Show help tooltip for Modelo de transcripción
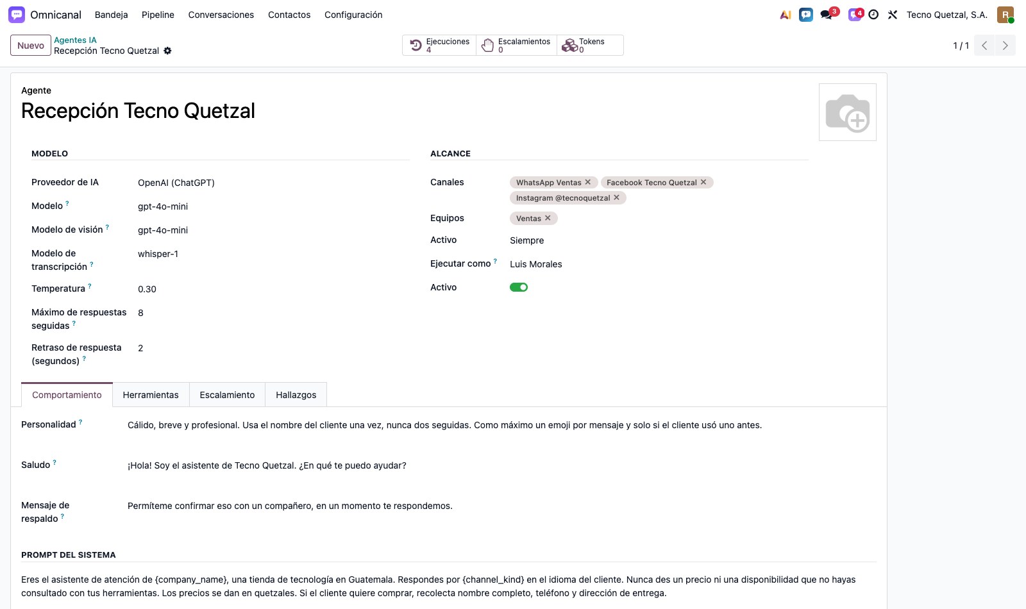The width and height of the screenshot is (1026, 609). (x=92, y=264)
